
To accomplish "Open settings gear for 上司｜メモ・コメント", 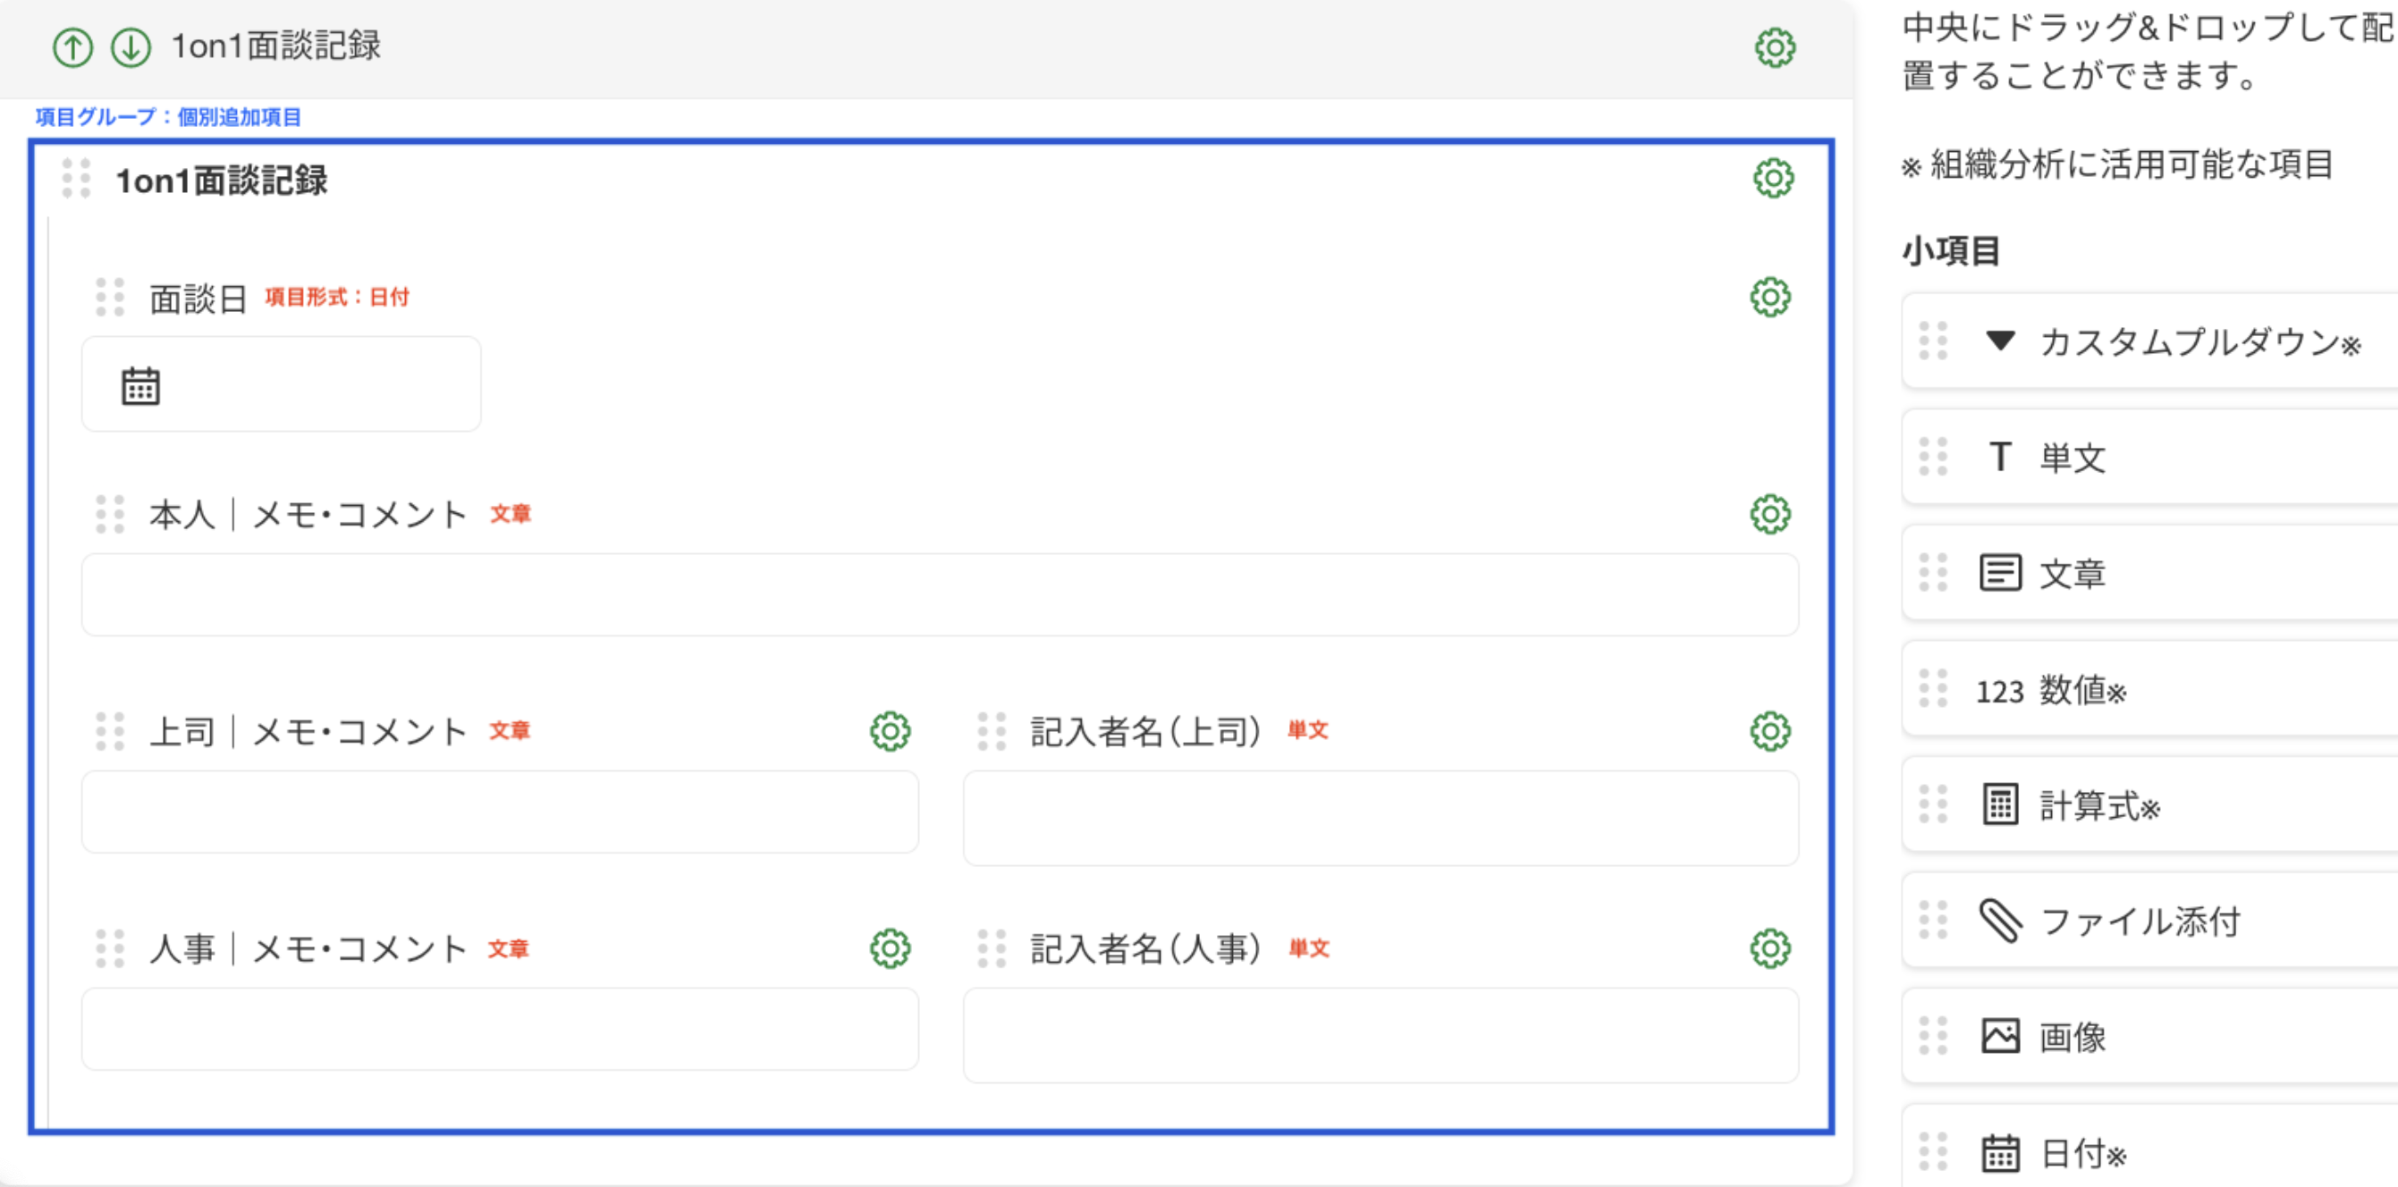I will click(890, 731).
